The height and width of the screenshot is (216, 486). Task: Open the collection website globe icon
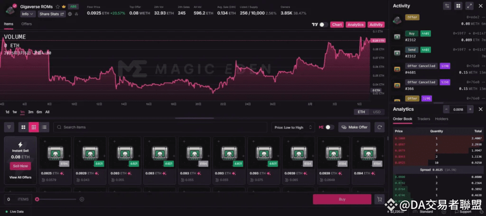click(x=70, y=14)
